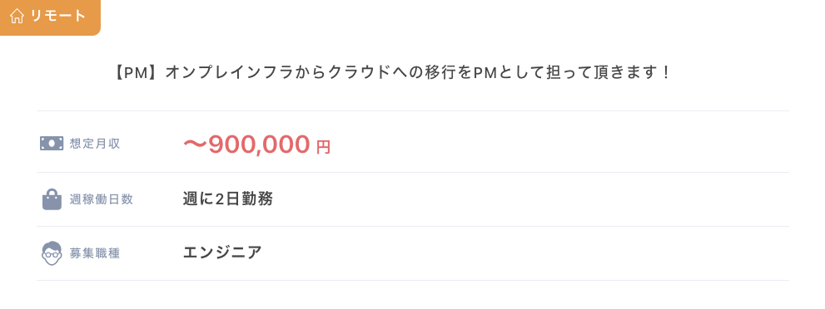This screenshot has height=309, width=825.
Task: Click the shopping bag icon beside 週稼働日数
Action: coord(52,199)
